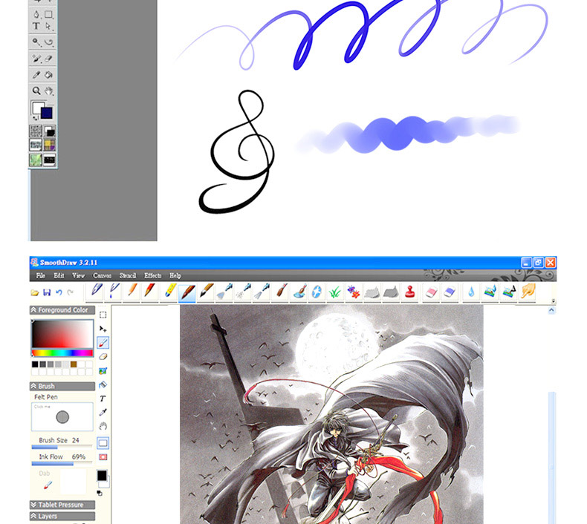Select the eyedropper tool in SmoothDraw
The height and width of the screenshot is (524, 587).
[x=103, y=412]
